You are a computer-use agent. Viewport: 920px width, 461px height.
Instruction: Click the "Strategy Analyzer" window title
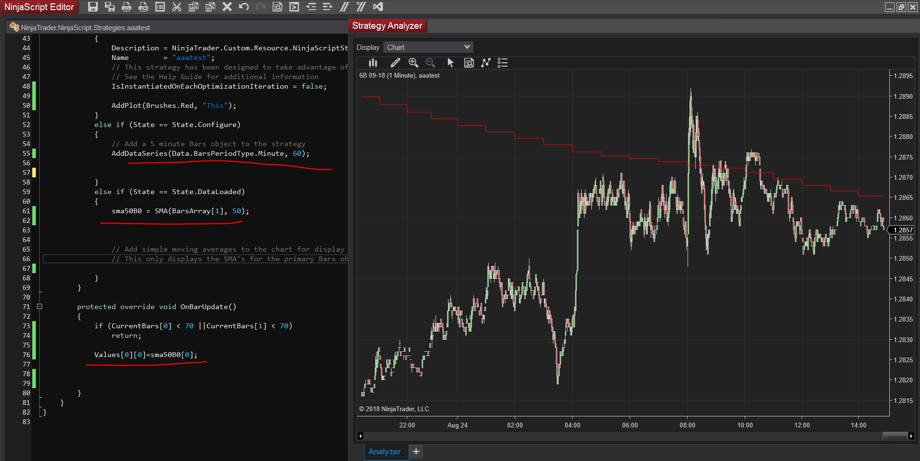click(387, 26)
